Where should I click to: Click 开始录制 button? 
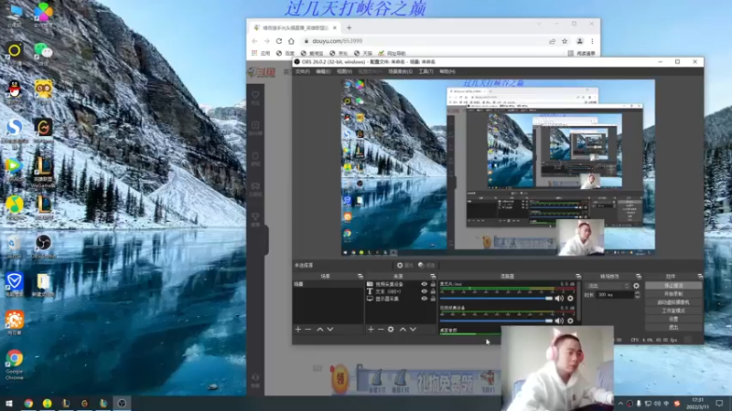(673, 293)
